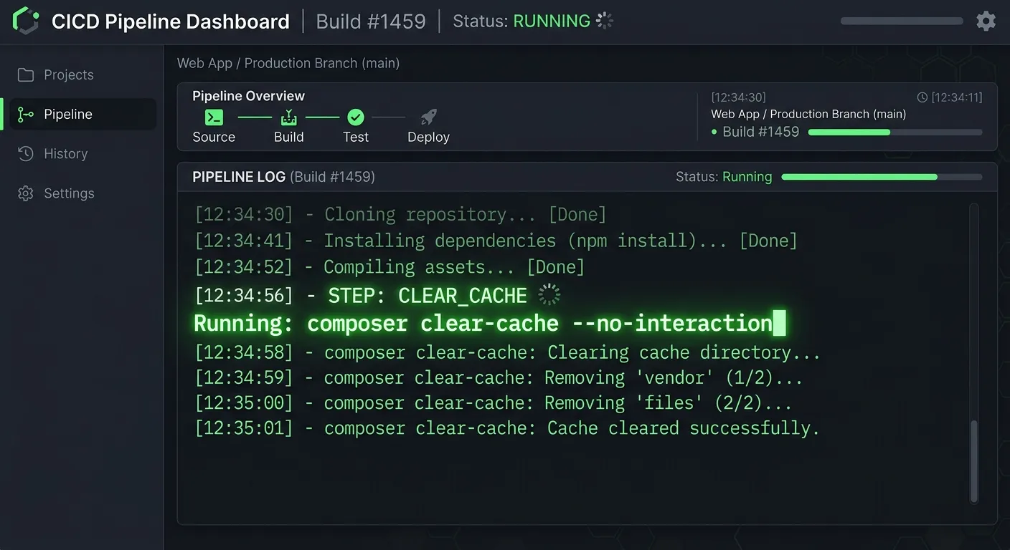Select the Deploy rocket stage icon
This screenshot has height=550, width=1010.
pos(429,117)
